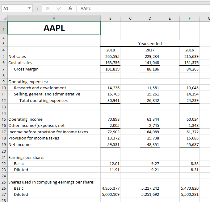The height and width of the screenshot is (202, 210).
Task: Click the 'Research and development' label cell
Action: 54,88
